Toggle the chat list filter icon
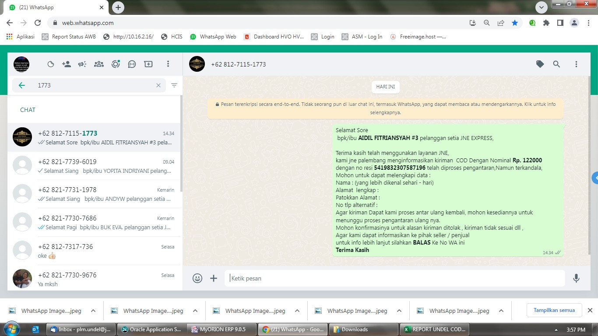 (174, 85)
